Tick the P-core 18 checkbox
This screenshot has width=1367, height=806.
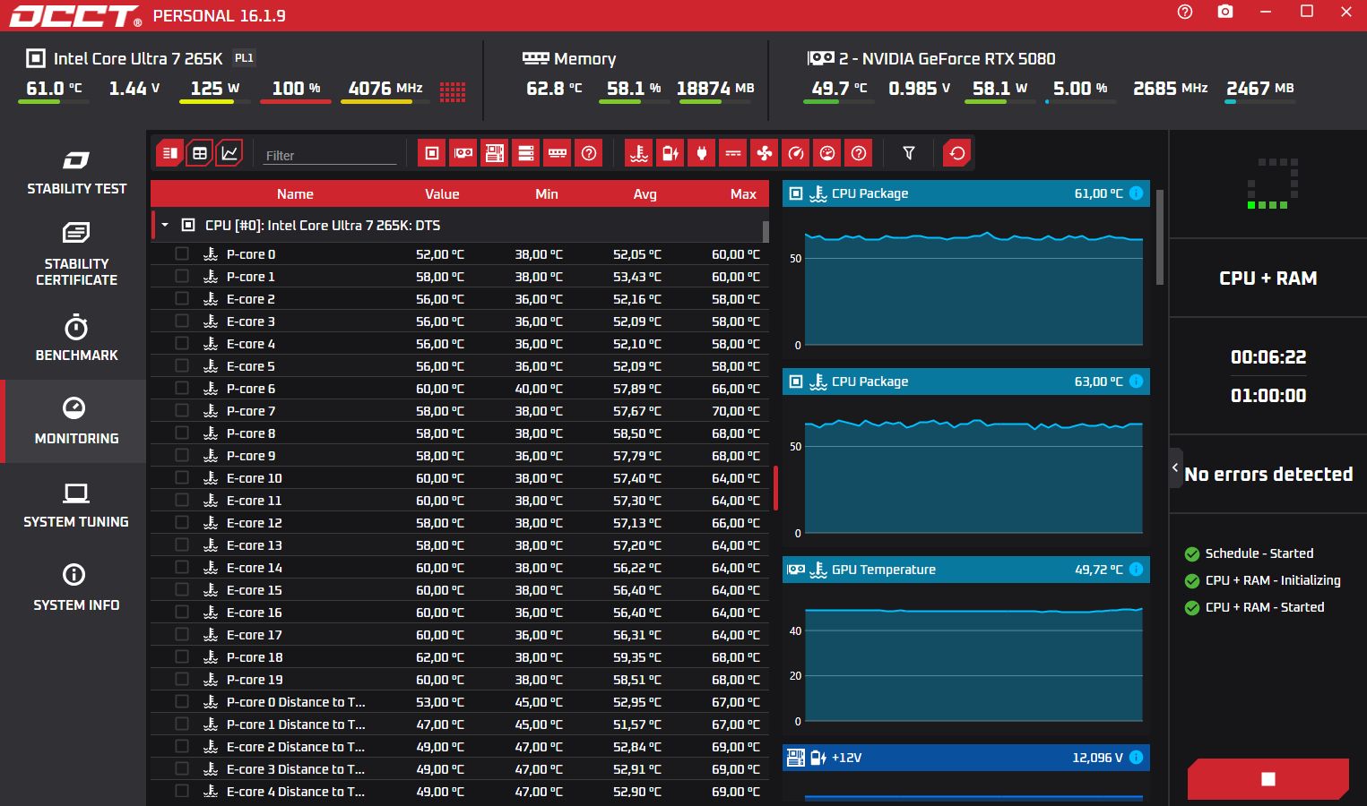pos(182,656)
